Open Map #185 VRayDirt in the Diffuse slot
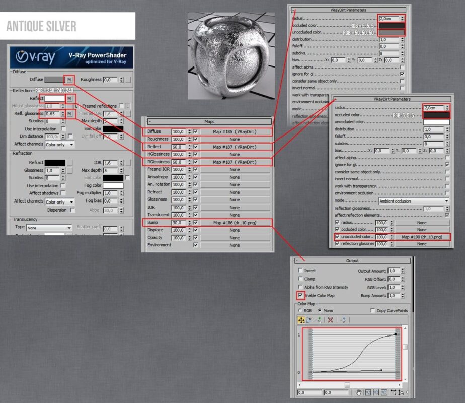This screenshot has width=465, height=403. [x=234, y=131]
